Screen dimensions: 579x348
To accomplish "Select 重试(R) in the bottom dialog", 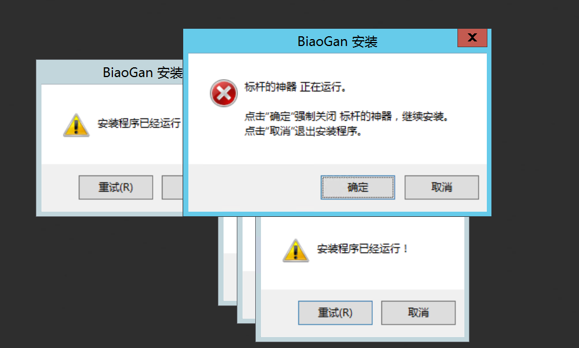I will pos(335,312).
